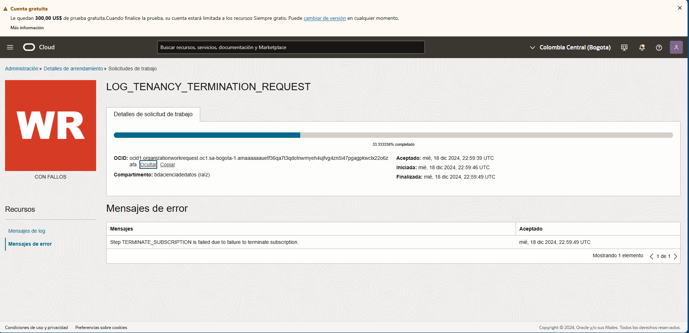The width and height of the screenshot is (689, 333).
Task: Click the work request progress bar
Action: [393, 135]
